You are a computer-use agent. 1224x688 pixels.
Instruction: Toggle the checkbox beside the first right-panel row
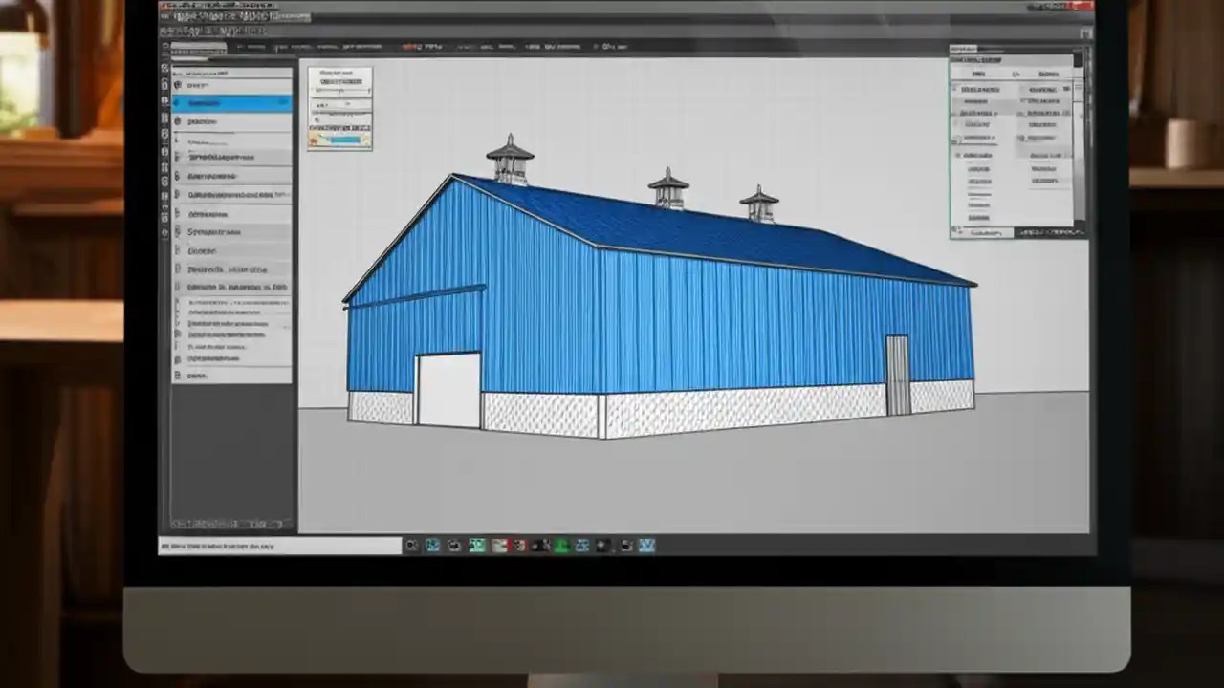(x=955, y=87)
